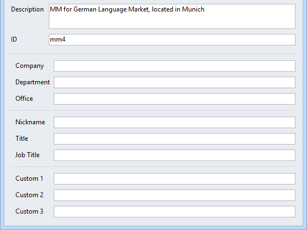Click inside the Description text box
The height and width of the screenshot is (230, 307).
coord(172,16)
